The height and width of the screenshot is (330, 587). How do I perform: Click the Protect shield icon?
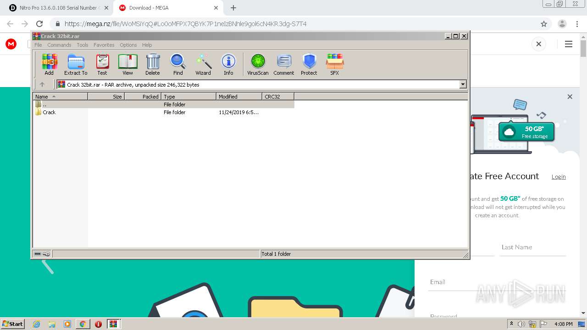pos(309,64)
